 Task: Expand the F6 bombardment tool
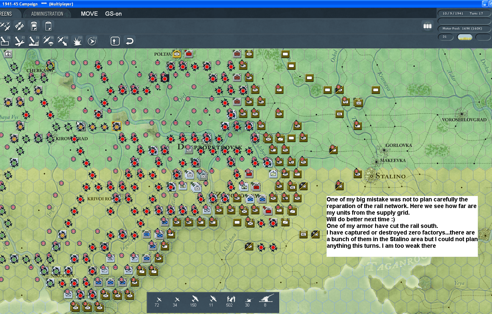click(x=5, y=41)
